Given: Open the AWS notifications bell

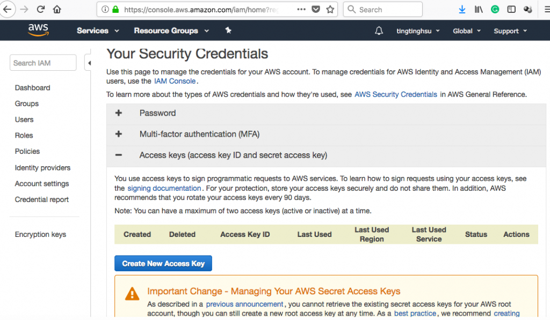Looking at the screenshot, I should [379, 31].
